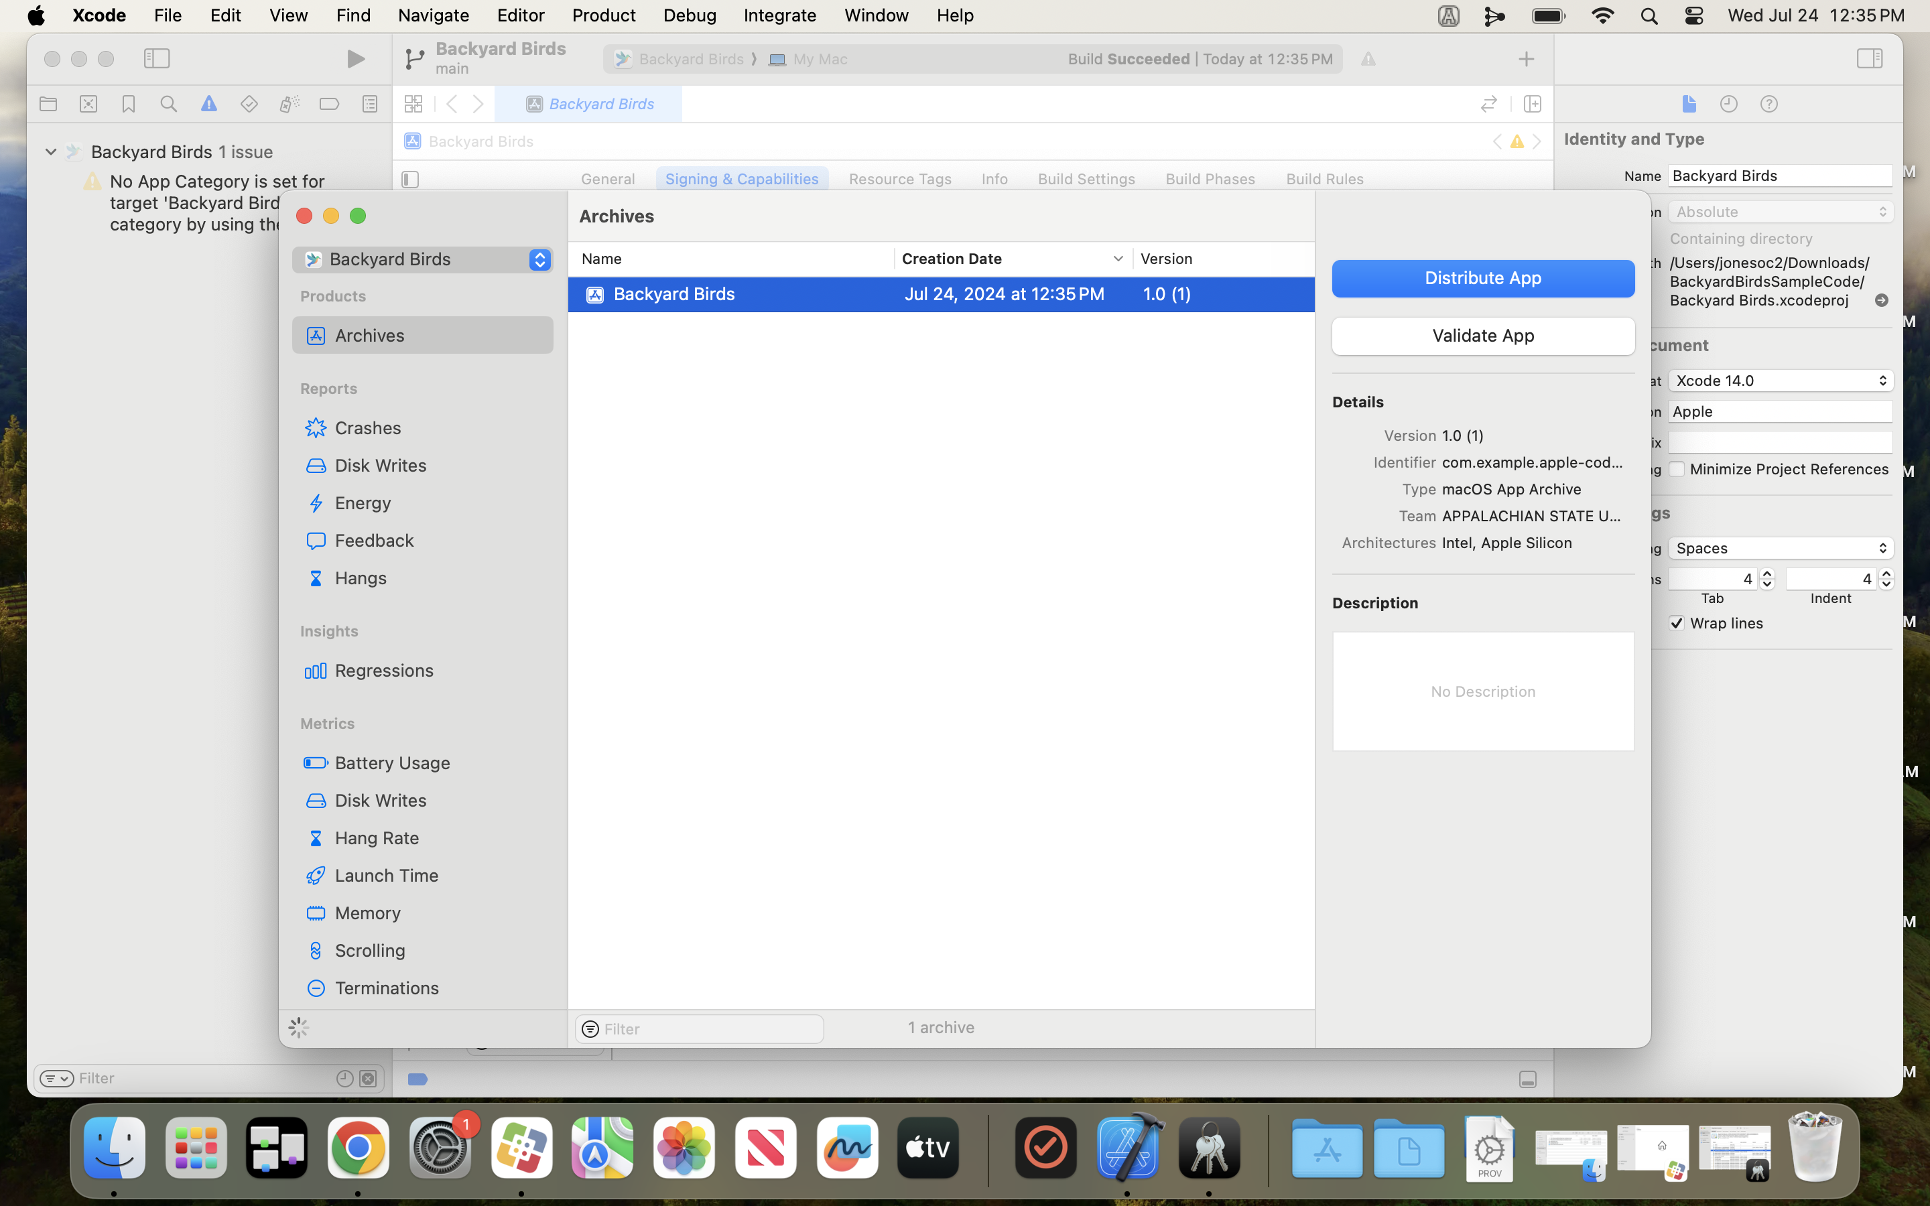Click the plus Library button in toolbar
The width and height of the screenshot is (1930, 1206).
point(1526,59)
